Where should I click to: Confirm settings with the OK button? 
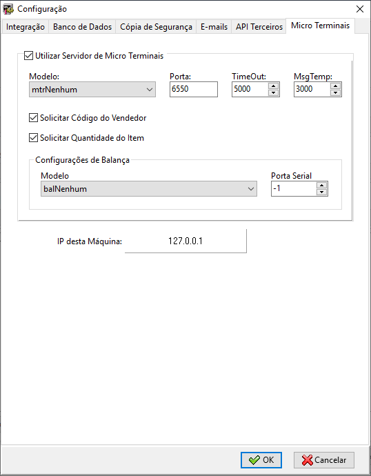pyautogui.click(x=261, y=460)
